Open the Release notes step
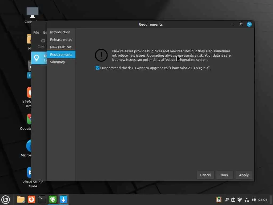 pos(61,40)
